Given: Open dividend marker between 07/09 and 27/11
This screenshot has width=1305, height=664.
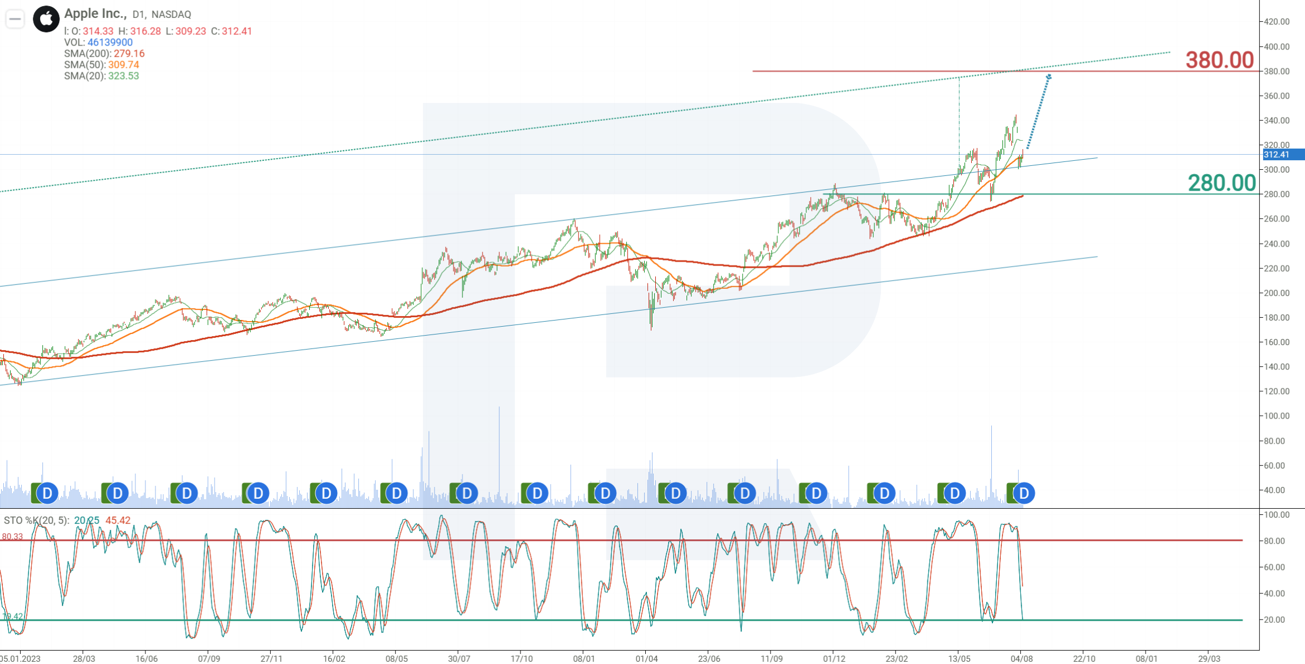Looking at the screenshot, I should (x=258, y=493).
